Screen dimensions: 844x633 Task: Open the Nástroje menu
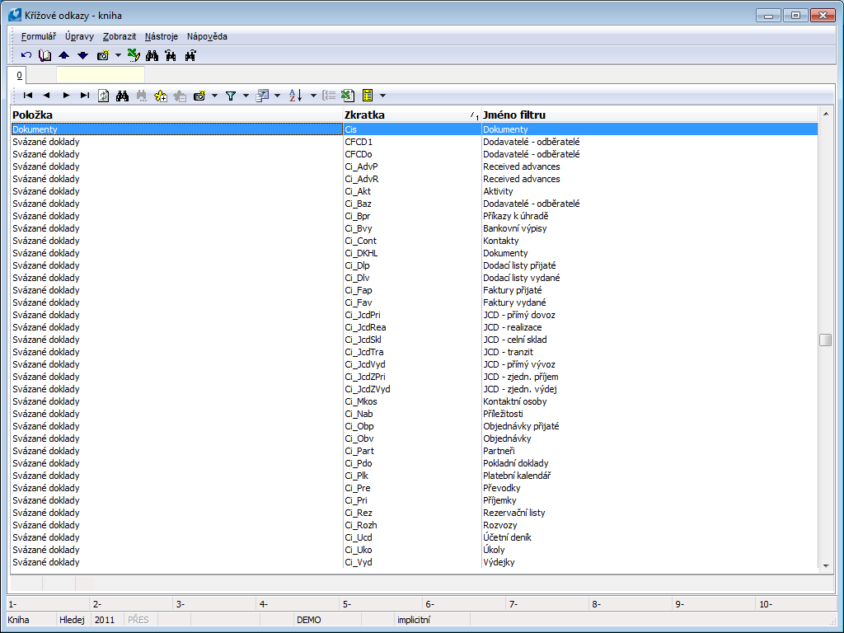click(x=161, y=36)
